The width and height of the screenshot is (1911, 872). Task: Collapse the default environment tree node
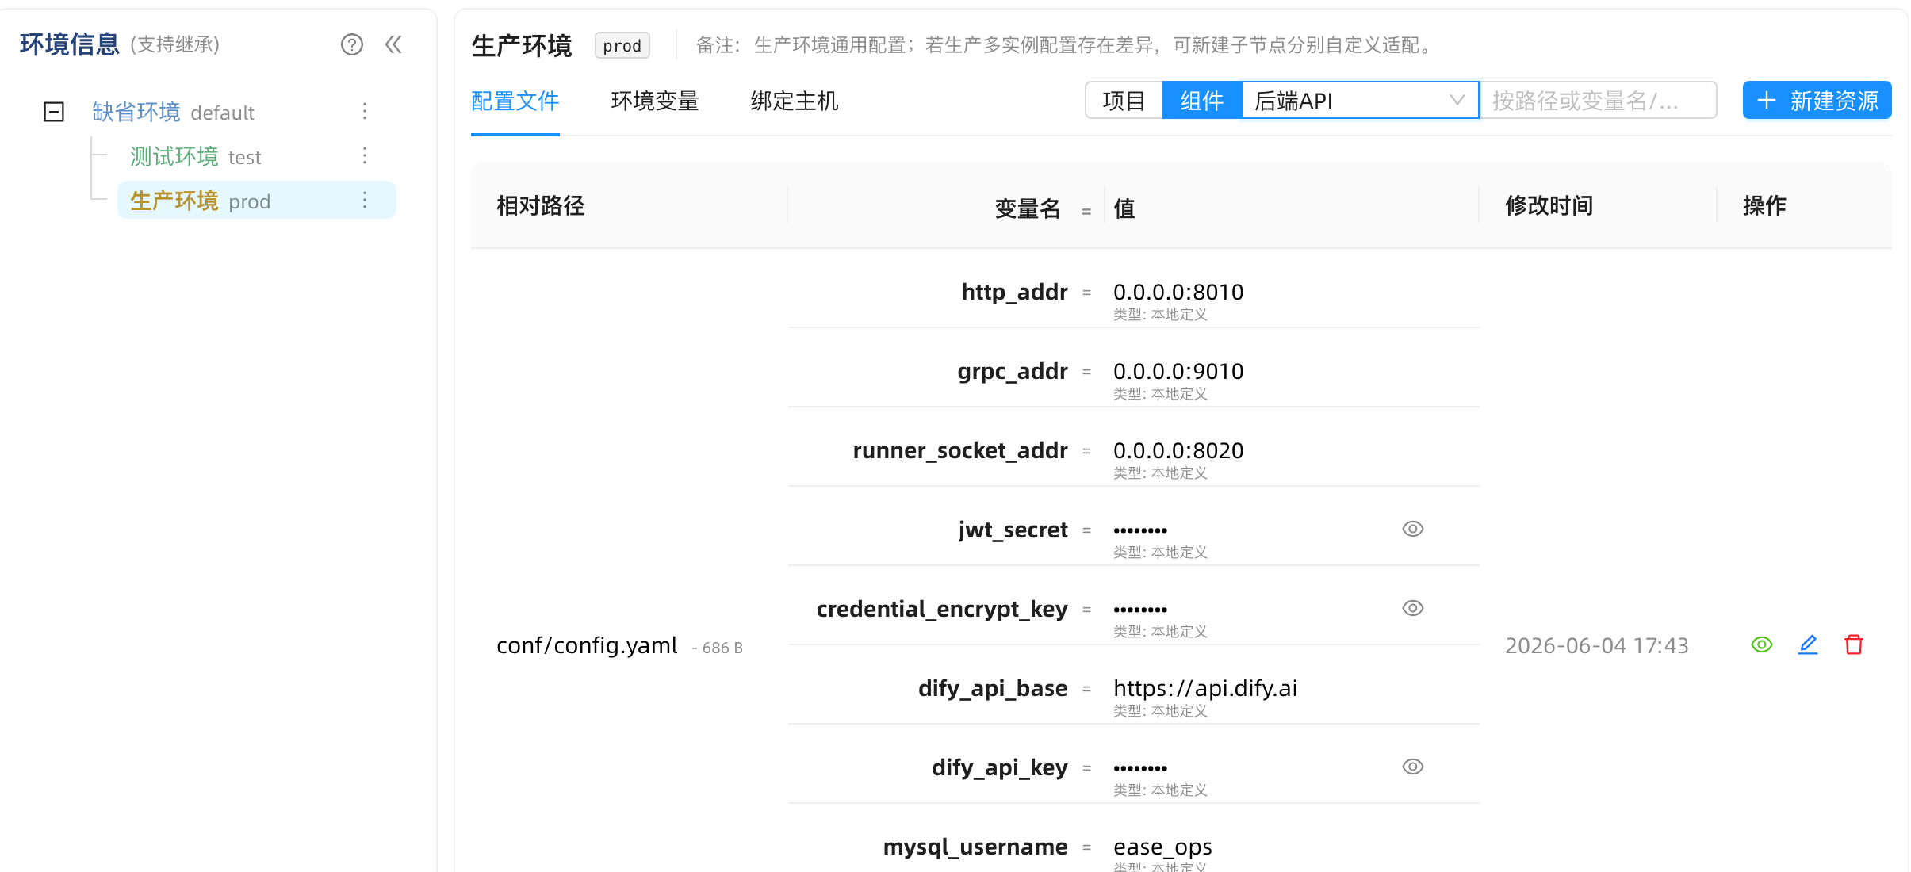click(54, 112)
